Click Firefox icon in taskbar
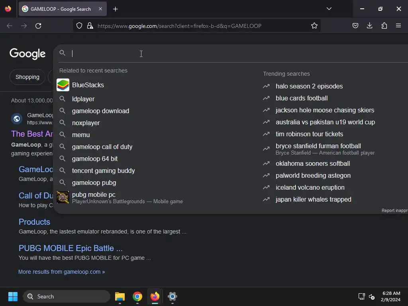The height and width of the screenshot is (306, 408). pos(155,296)
